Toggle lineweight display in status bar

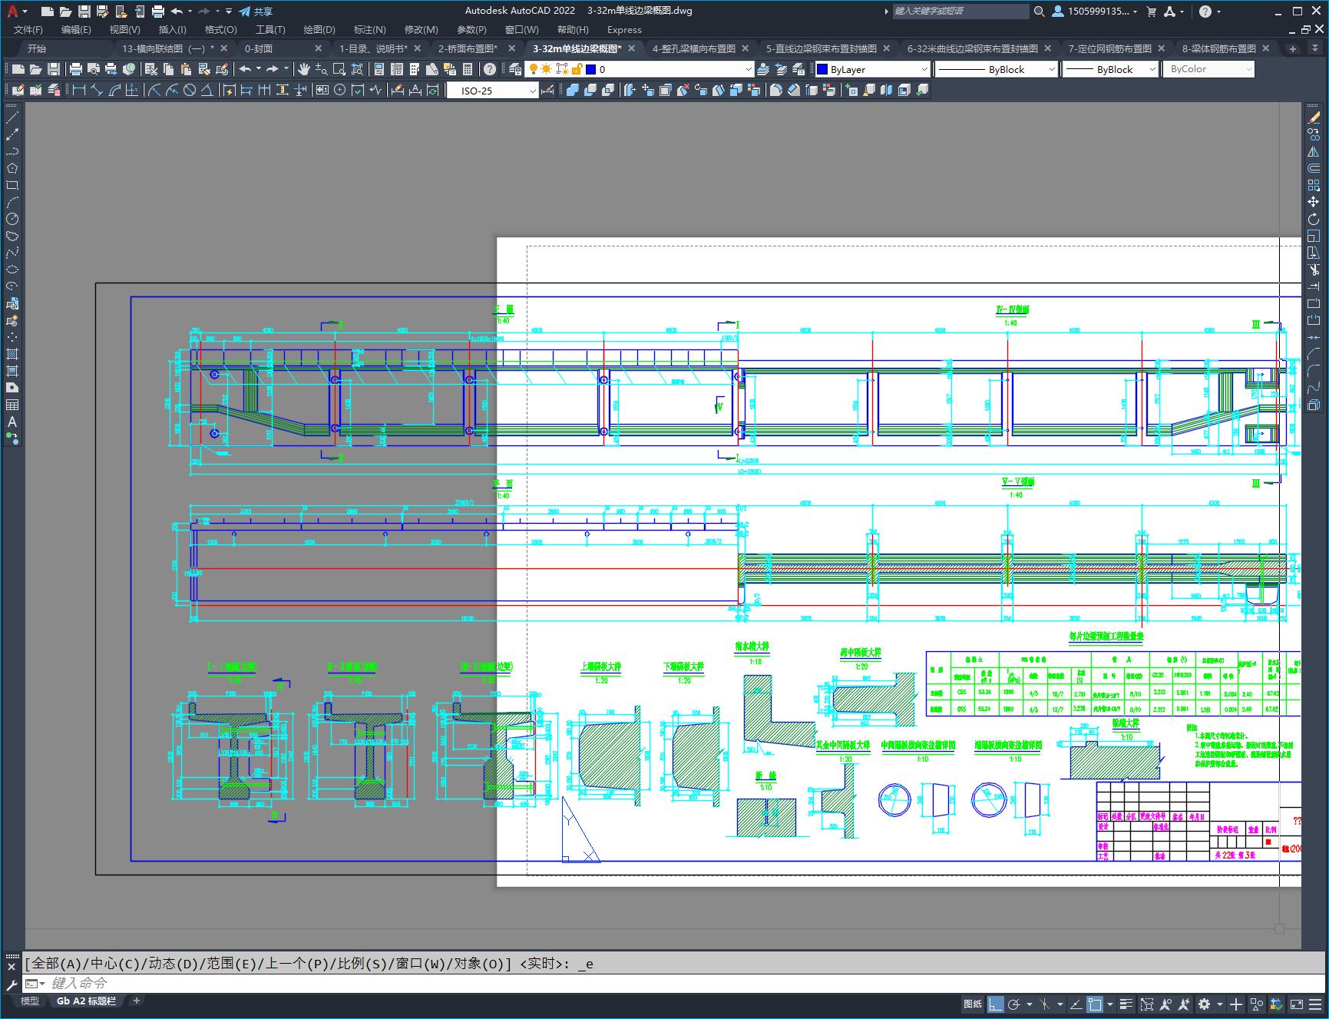pos(1126,1004)
